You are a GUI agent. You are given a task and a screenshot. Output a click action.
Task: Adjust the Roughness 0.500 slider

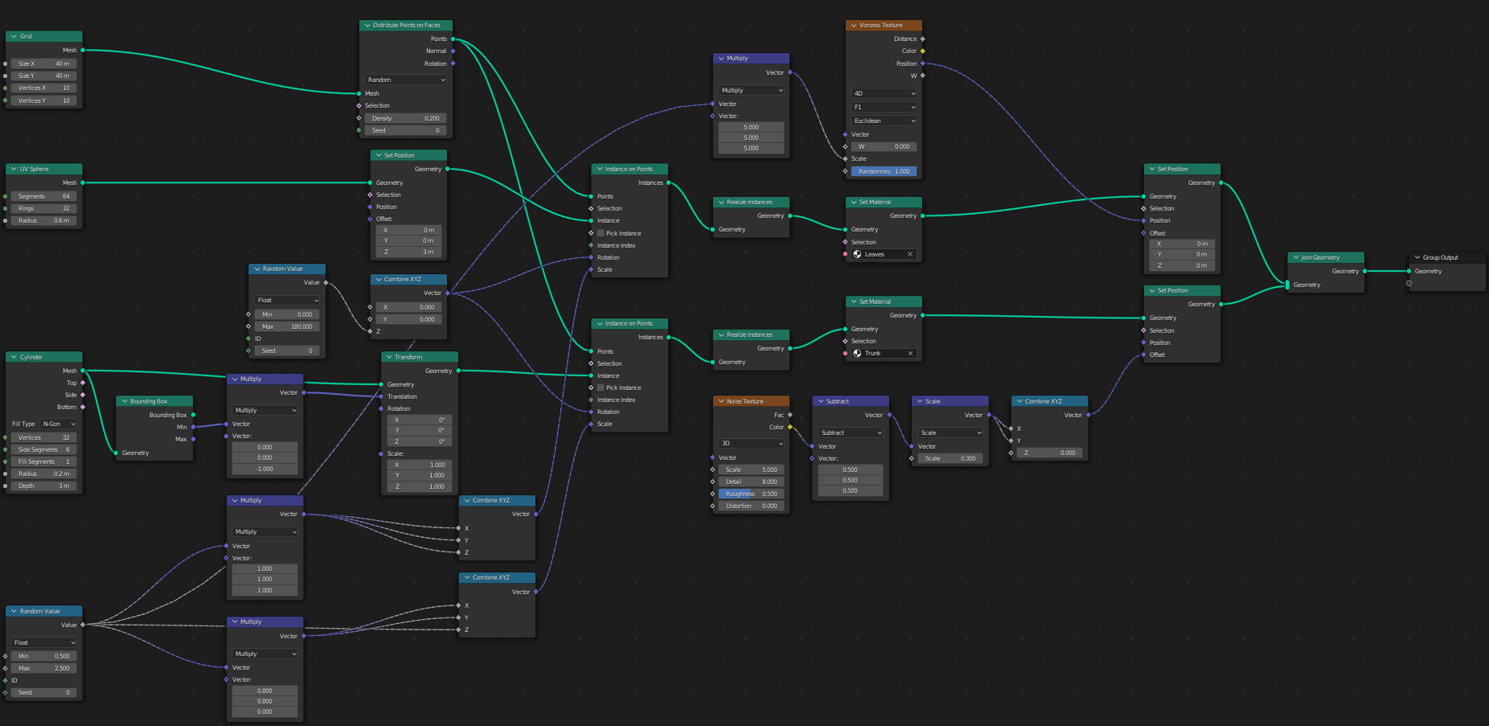751,494
